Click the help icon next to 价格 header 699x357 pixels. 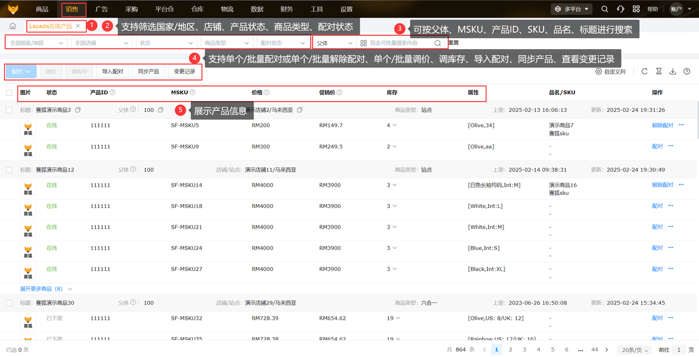(266, 93)
